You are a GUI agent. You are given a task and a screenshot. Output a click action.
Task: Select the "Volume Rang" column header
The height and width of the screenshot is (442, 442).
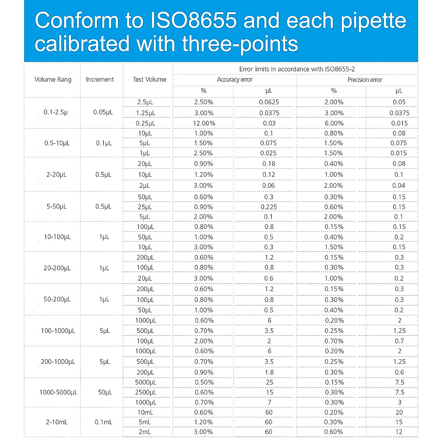tap(53, 80)
